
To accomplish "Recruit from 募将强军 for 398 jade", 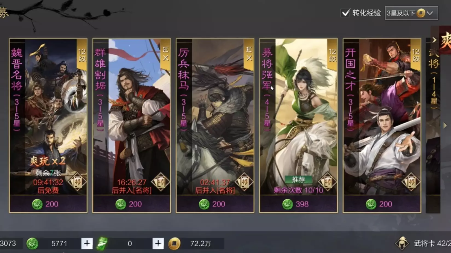I will (x=298, y=204).
